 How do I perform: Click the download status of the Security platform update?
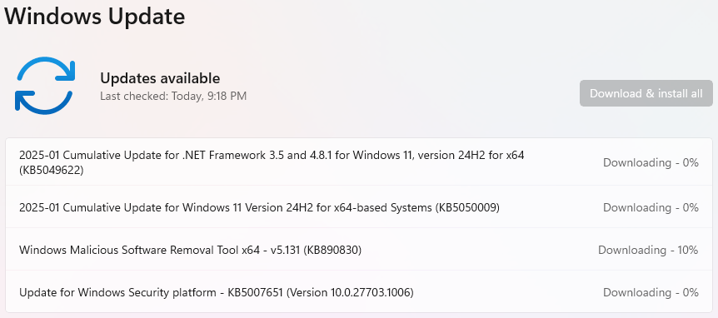(x=651, y=292)
